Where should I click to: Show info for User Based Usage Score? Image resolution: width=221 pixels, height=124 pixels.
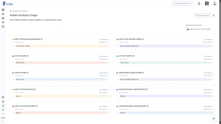click(x=143, y=73)
